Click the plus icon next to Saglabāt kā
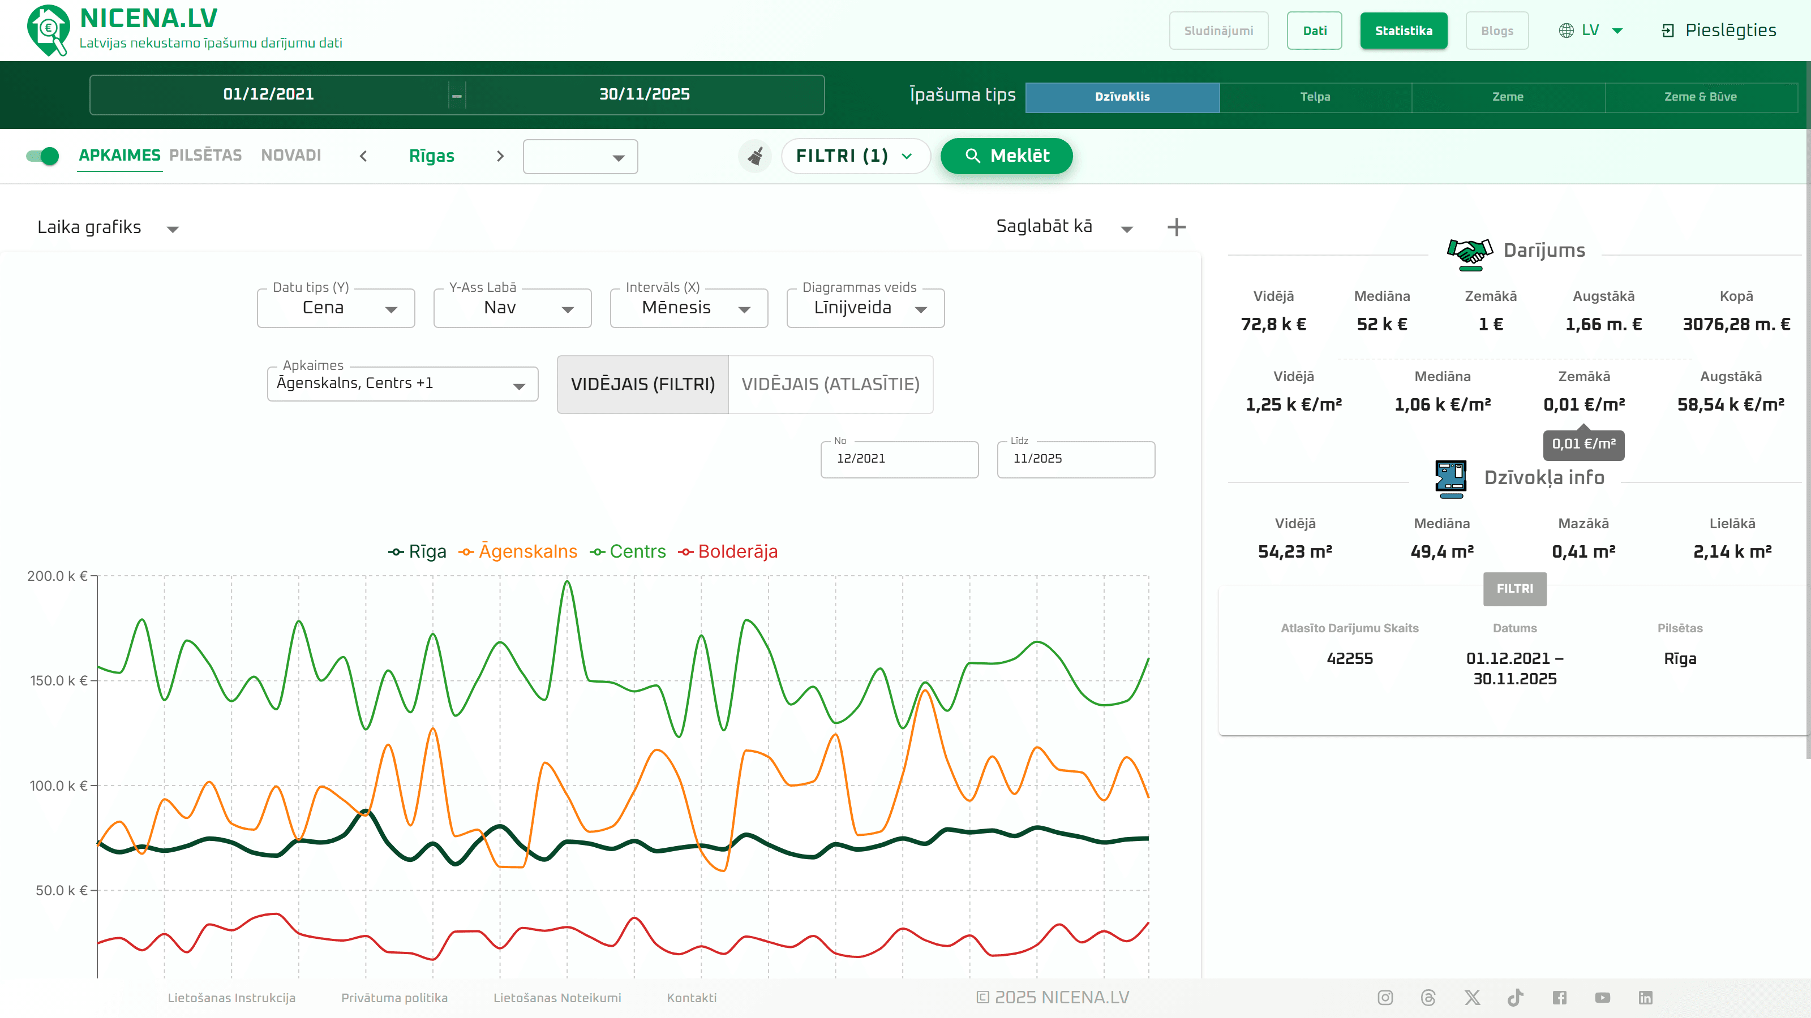This screenshot has height=1018, width=1811. 1176,227
